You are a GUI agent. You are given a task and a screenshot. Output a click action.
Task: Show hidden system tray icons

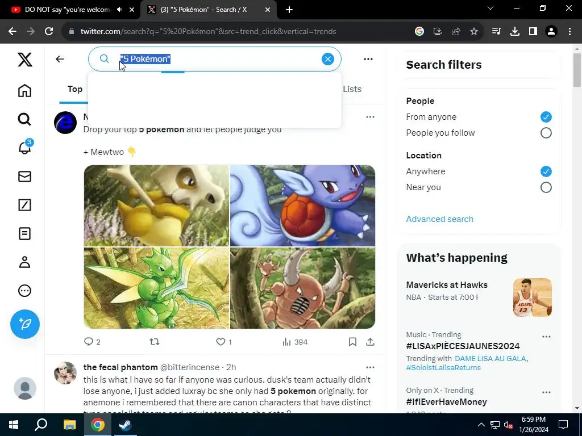tap(481, 425)
